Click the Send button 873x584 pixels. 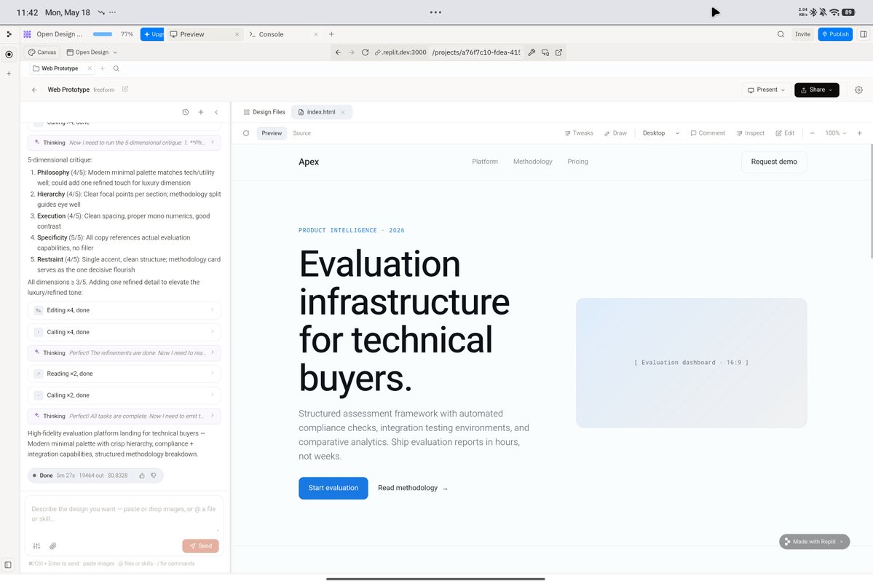tap(200, 546)
